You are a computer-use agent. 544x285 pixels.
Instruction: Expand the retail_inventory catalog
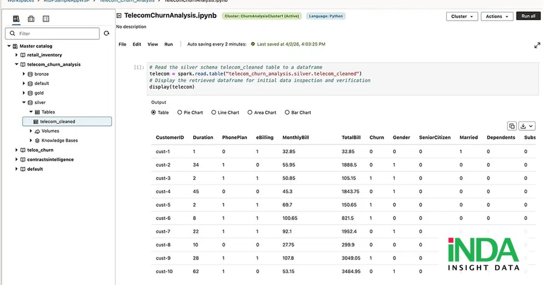(17, 55)
